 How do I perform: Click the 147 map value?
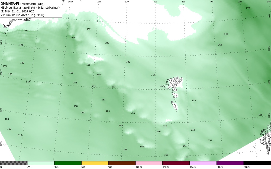coord(28,82)
